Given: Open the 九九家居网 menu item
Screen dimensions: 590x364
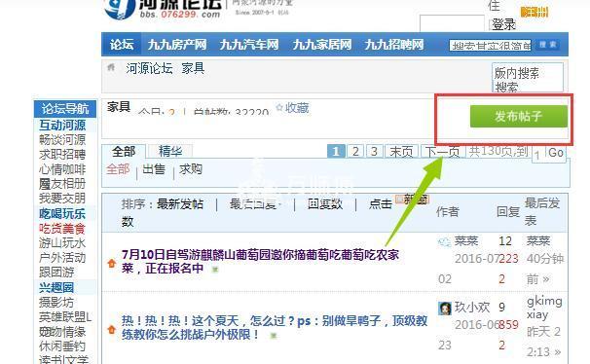Looking at the screenshot, I should tap(322, 45).
